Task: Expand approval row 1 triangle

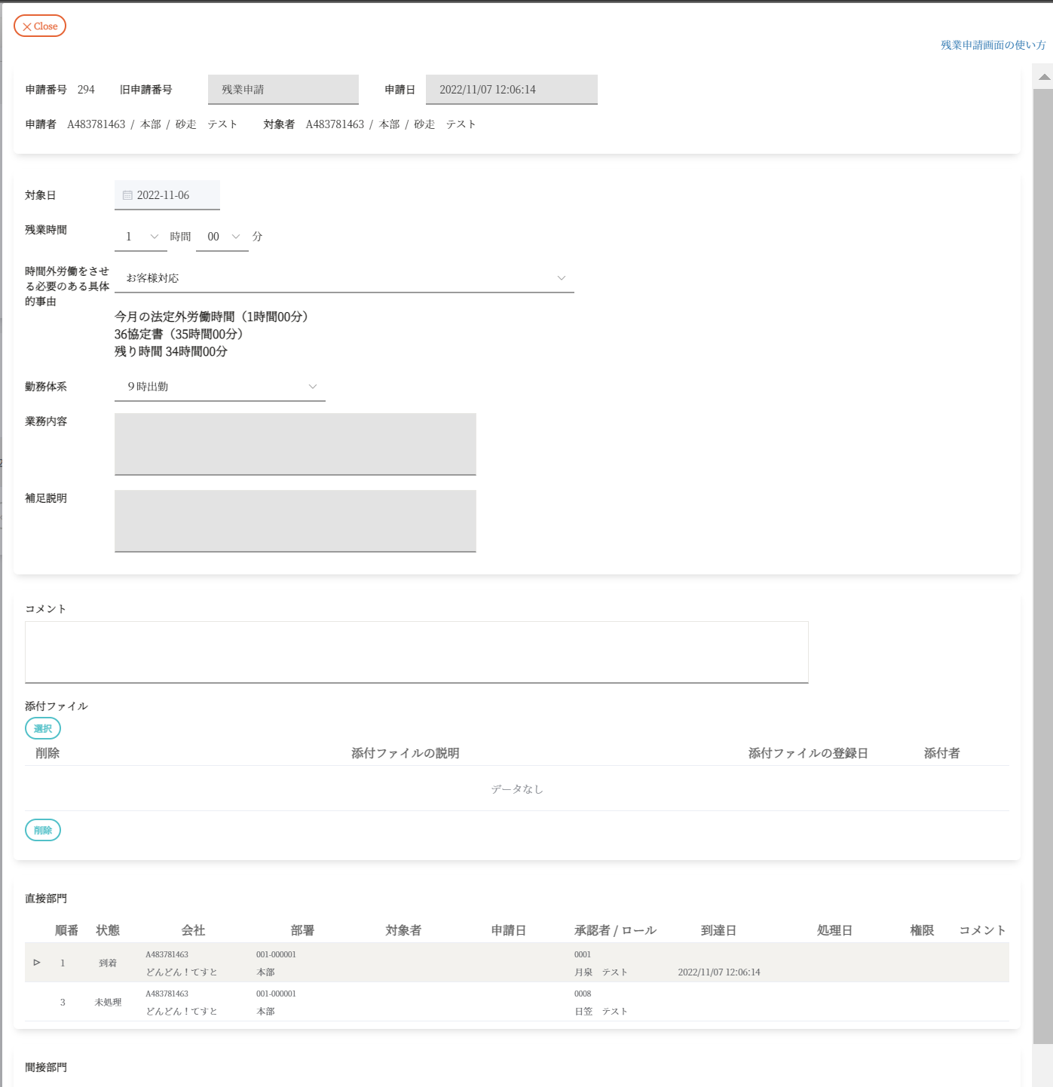Action: coord(37,963)
